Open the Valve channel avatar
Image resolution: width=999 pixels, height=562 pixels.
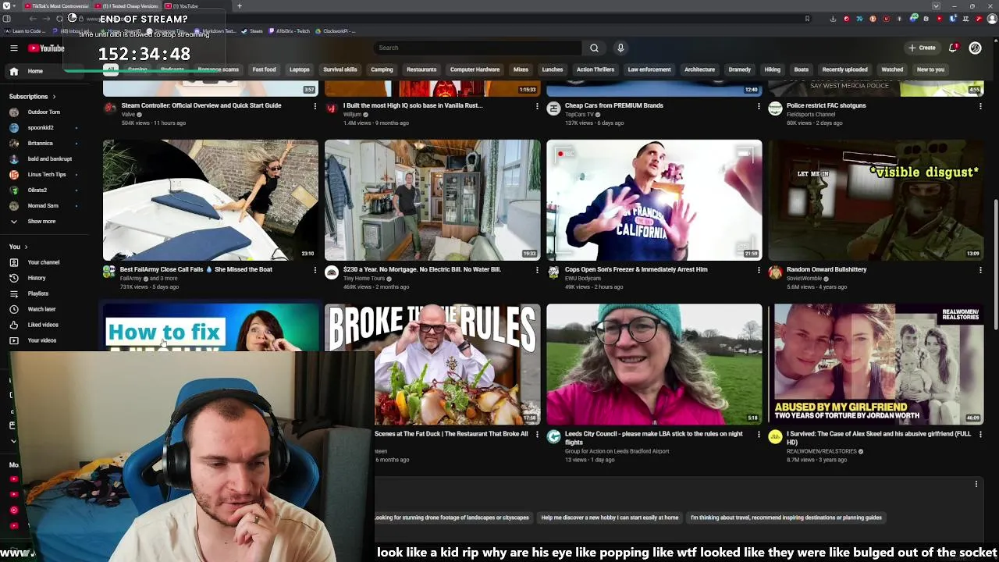point(110,108)
